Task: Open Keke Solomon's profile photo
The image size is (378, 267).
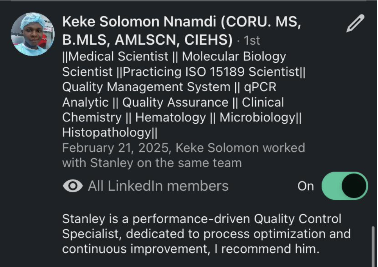Action: [x=33, y=34]
